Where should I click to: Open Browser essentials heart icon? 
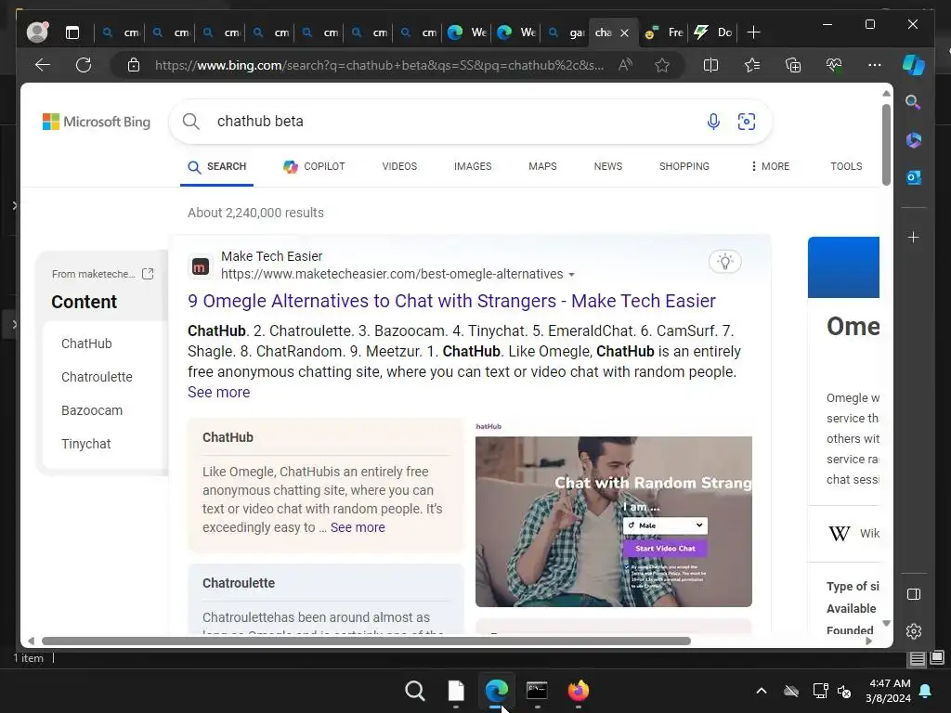pyautogui.click(x=834, y=65)
